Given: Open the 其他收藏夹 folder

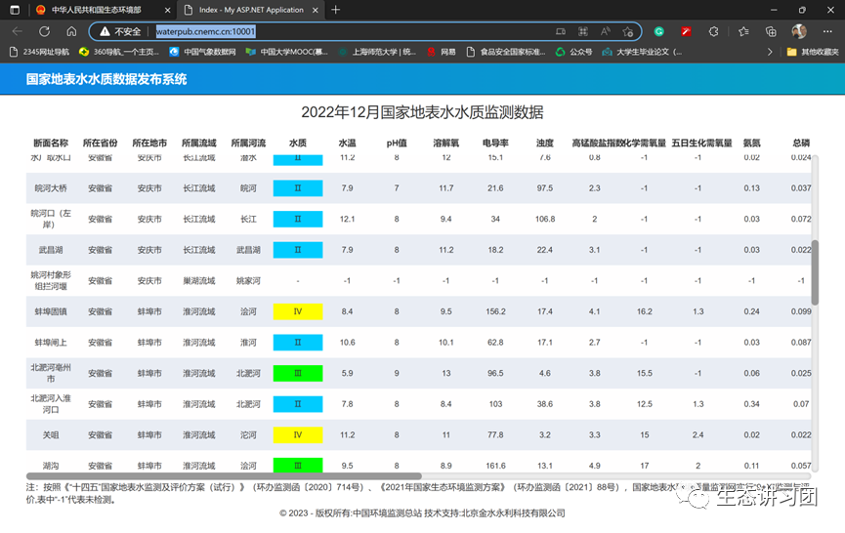Looking at the screenshot, I should click(x=813, y=52).
